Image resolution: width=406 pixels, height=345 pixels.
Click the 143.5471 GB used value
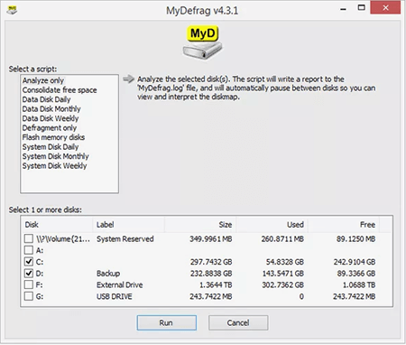coord(282,274)
